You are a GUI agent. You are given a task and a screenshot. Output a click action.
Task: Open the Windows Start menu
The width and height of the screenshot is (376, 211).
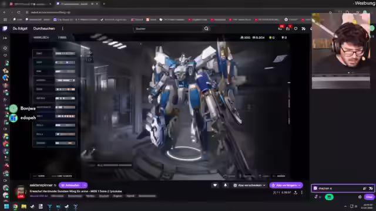click(6, 206)
